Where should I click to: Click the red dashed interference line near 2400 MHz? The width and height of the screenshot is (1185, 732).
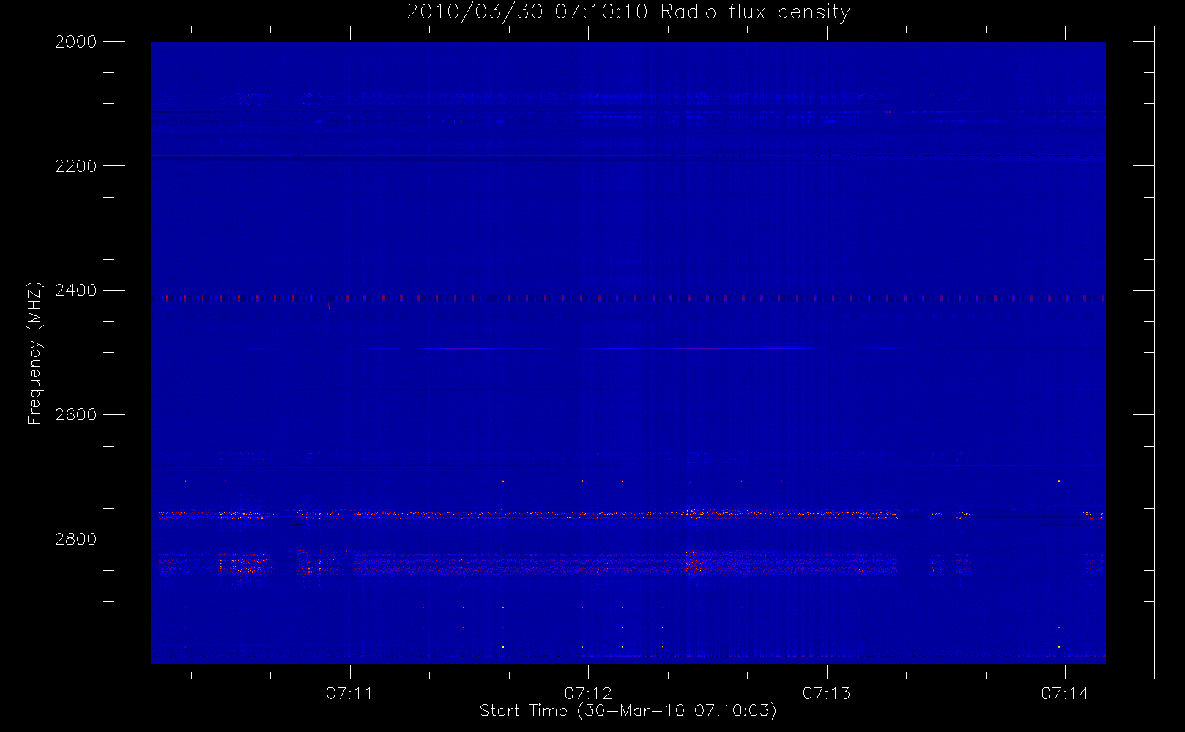(628, 299)
